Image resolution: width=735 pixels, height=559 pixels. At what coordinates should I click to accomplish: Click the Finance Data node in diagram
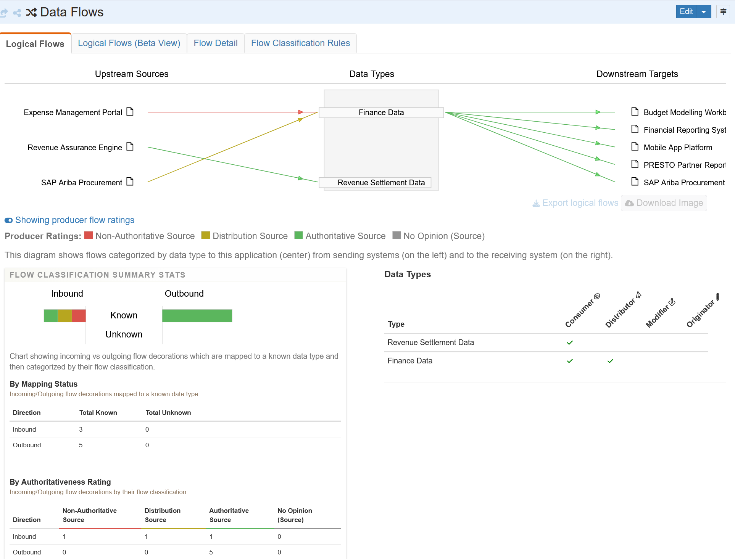(381, 112)
